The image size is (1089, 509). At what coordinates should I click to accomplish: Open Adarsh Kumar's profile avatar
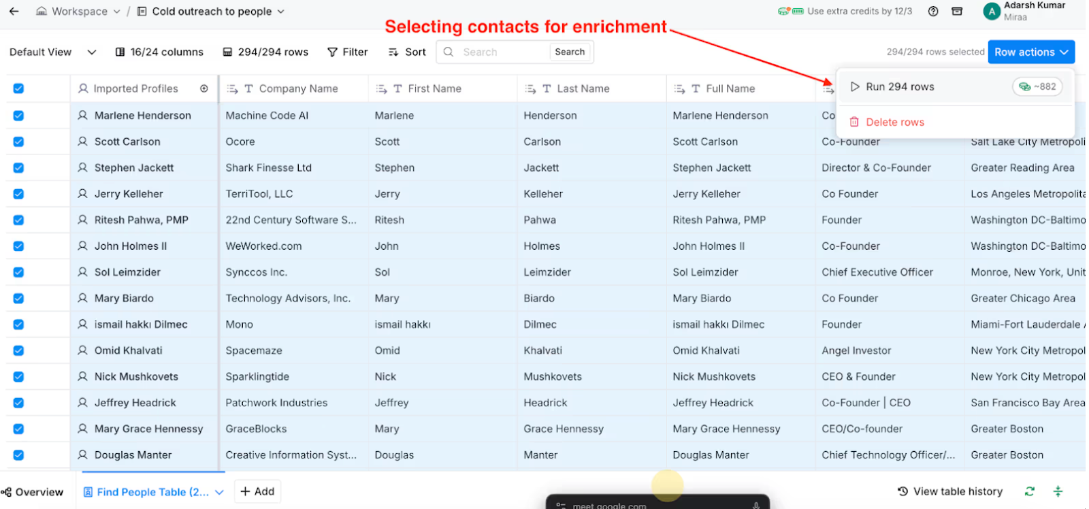(992, 11)
